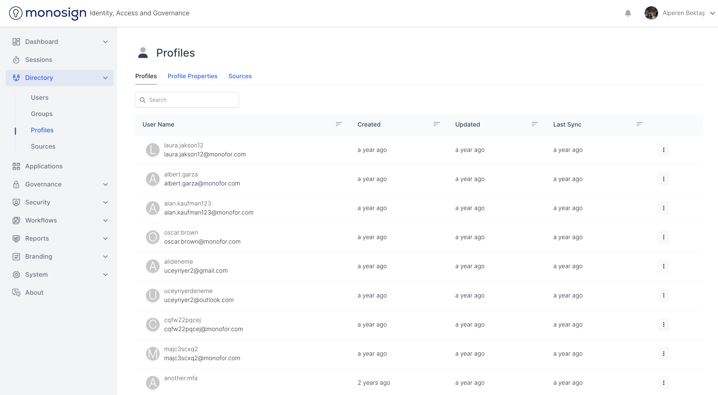Click the monosign logo icon
Image resolution: width=718 pixels, height=395 pixels.
coord(16,13)
